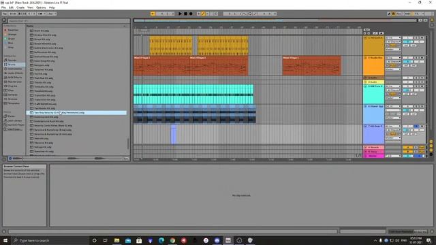Toggle the Automation Arm button
The image size is (436, 245).
203,14
